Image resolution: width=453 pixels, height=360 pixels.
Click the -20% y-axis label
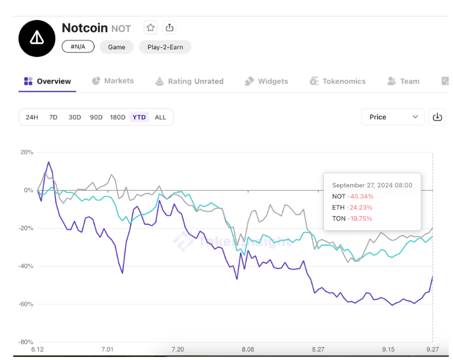26,228
